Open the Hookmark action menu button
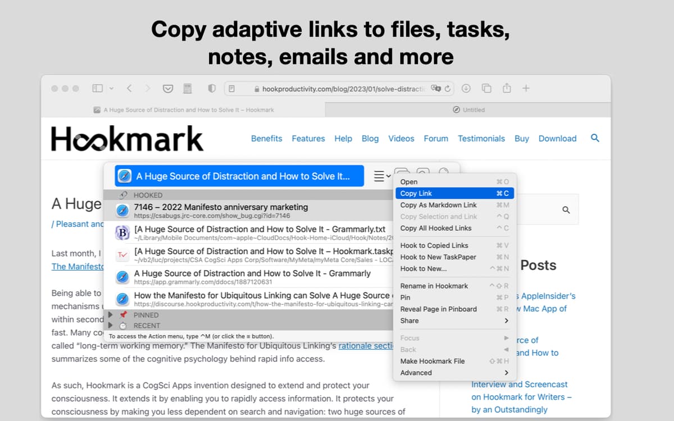 pyautogui.click(x=381, y=176)
